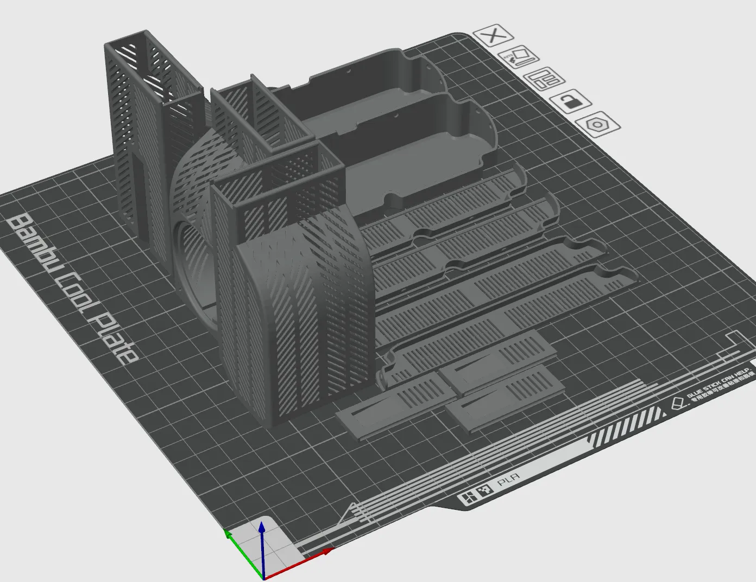Arrange objects on this plate
This screenshot has width=756, height=582.
click(545, 79)
